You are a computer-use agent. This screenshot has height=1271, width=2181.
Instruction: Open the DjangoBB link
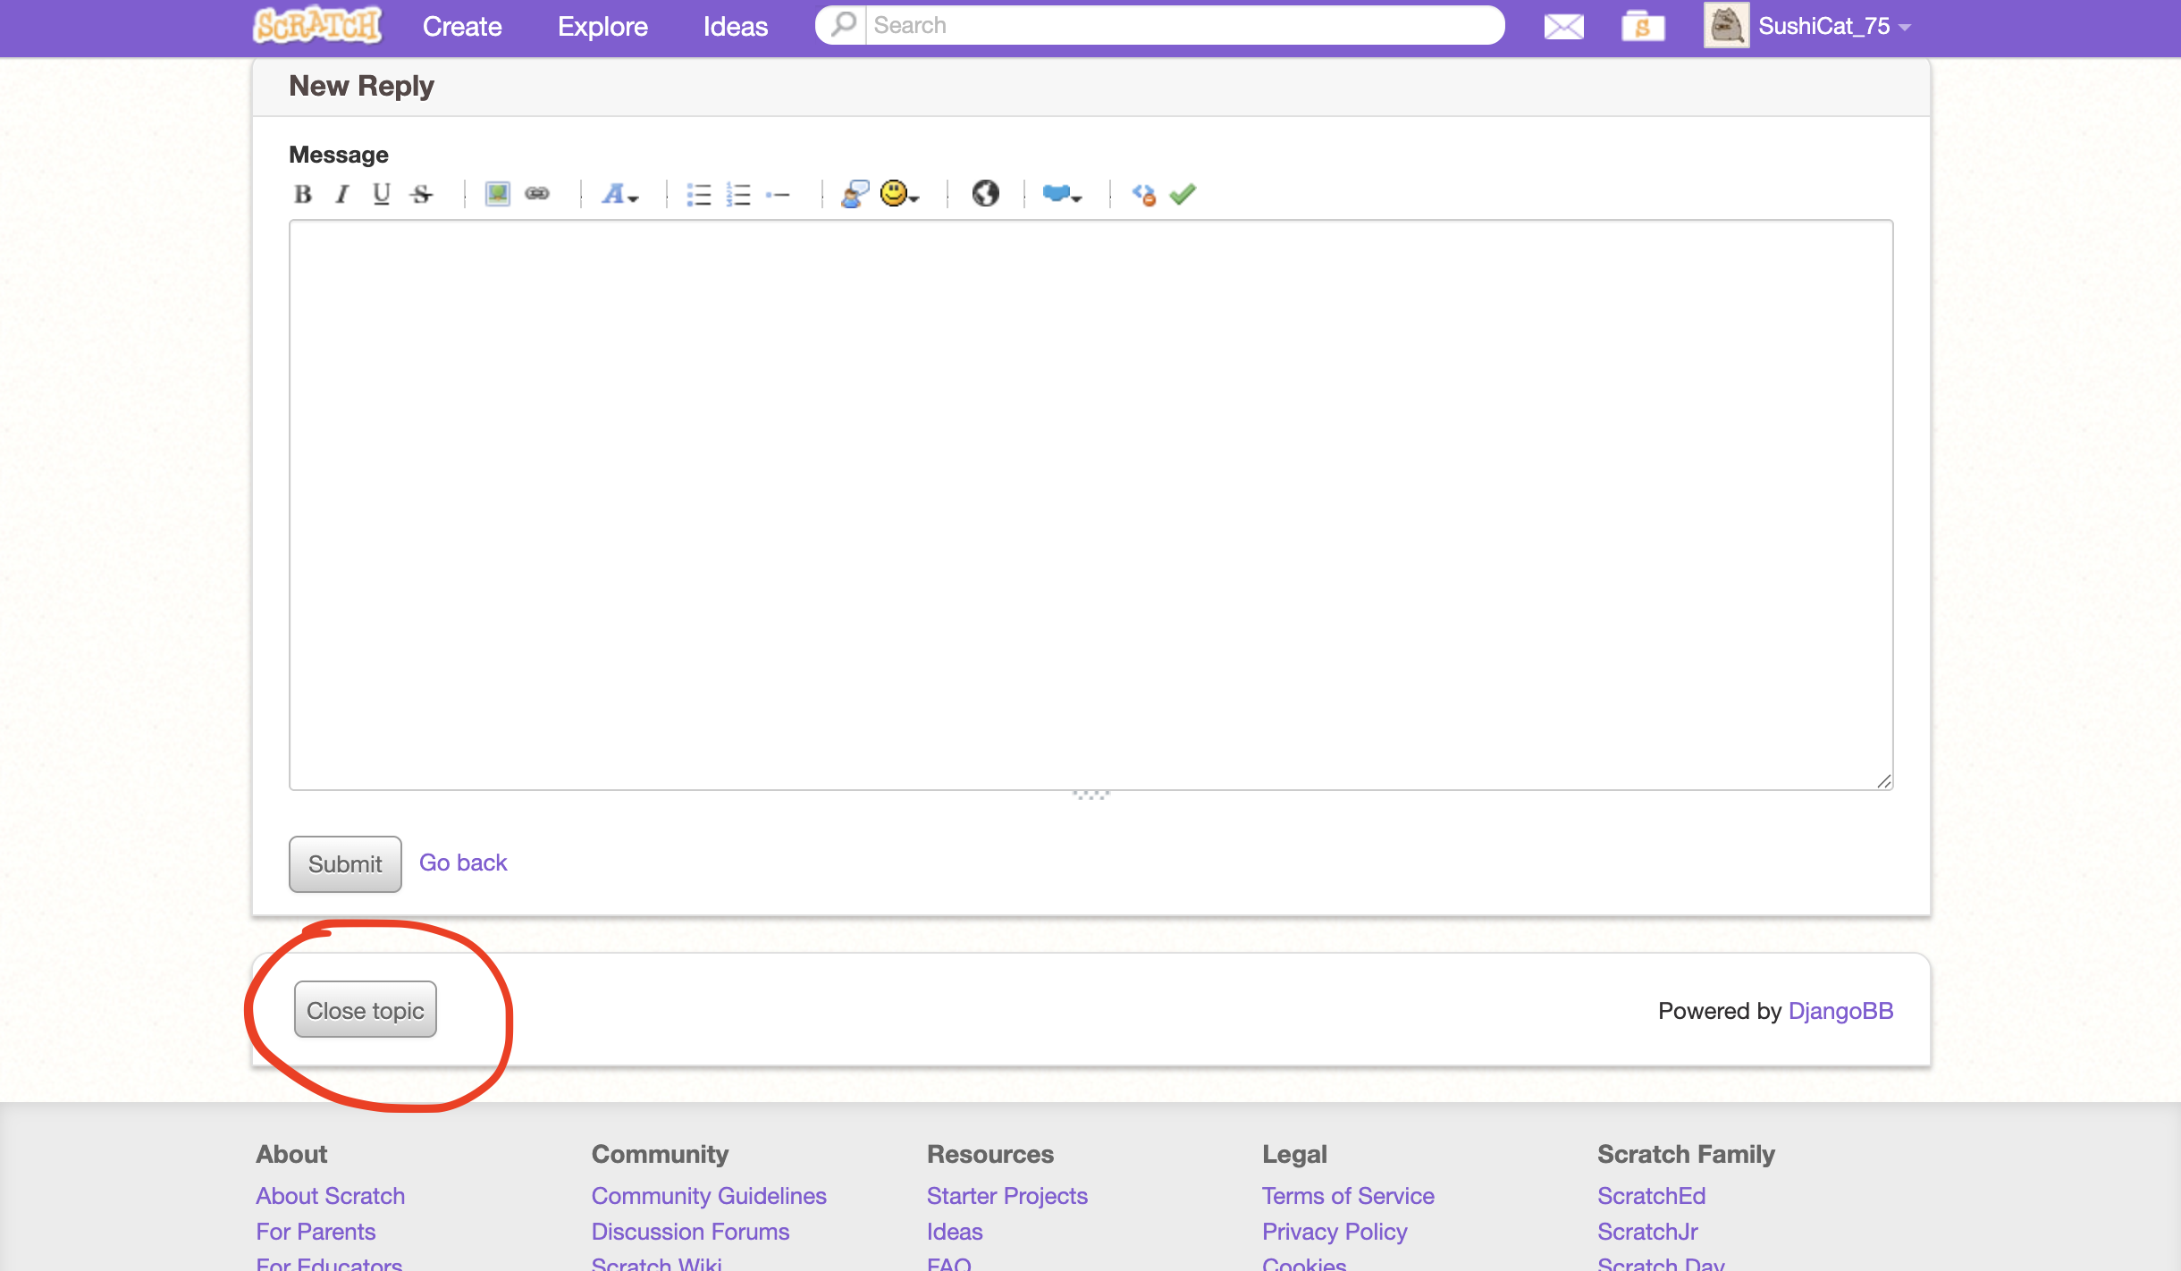click(1840, 1011)
